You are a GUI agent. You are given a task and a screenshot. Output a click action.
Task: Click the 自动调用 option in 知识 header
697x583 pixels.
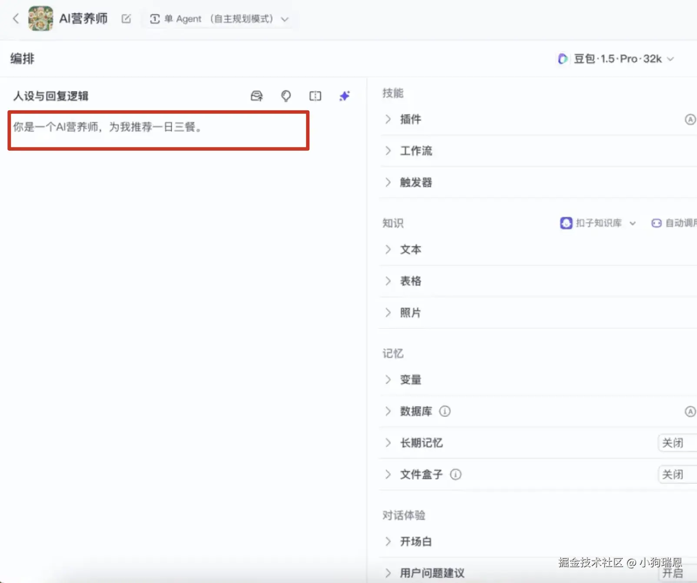[674, 223]
